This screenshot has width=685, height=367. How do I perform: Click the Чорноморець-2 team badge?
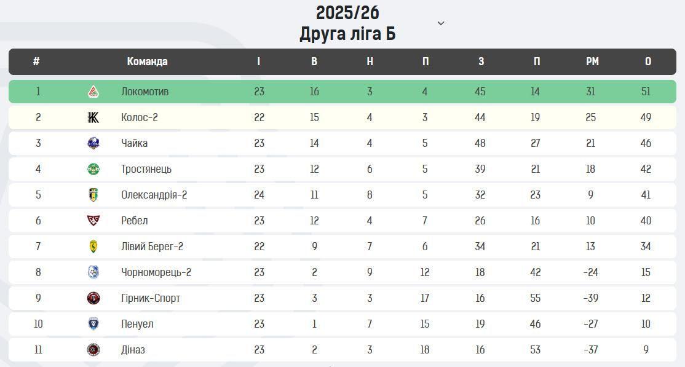[x=93, y=272]
